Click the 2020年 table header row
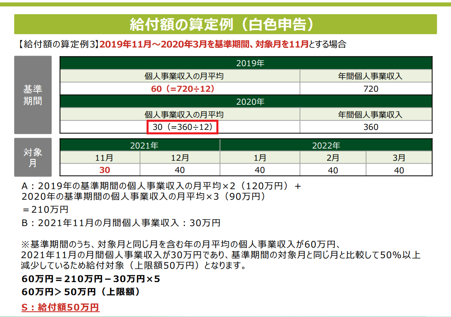 [x=246, y=102]
